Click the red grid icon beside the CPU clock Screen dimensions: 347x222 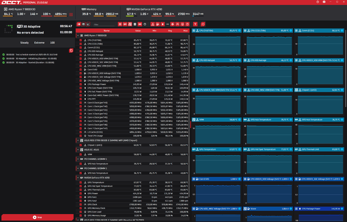click(71, 15)
